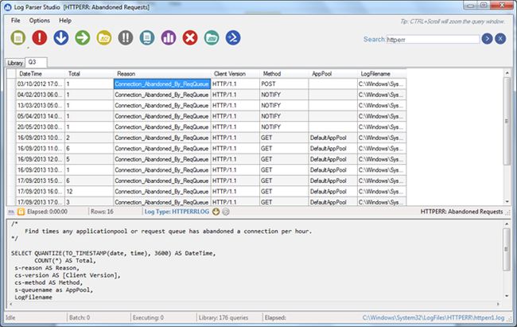Click the Rows: 16 status label
The height and width of the screenshot is (327, 517).
102,212
